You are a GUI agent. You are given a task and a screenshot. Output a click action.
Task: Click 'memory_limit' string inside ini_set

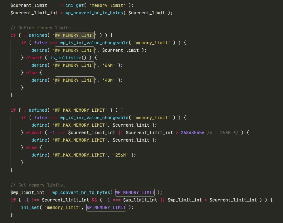click(63, 207)
